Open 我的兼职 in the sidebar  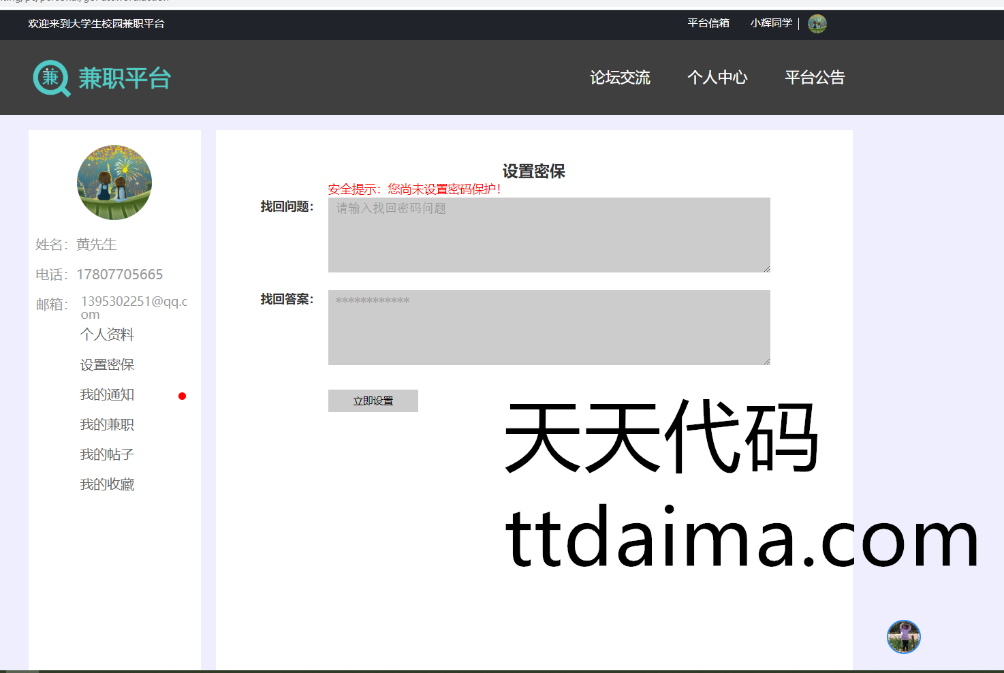click(107, 424)
